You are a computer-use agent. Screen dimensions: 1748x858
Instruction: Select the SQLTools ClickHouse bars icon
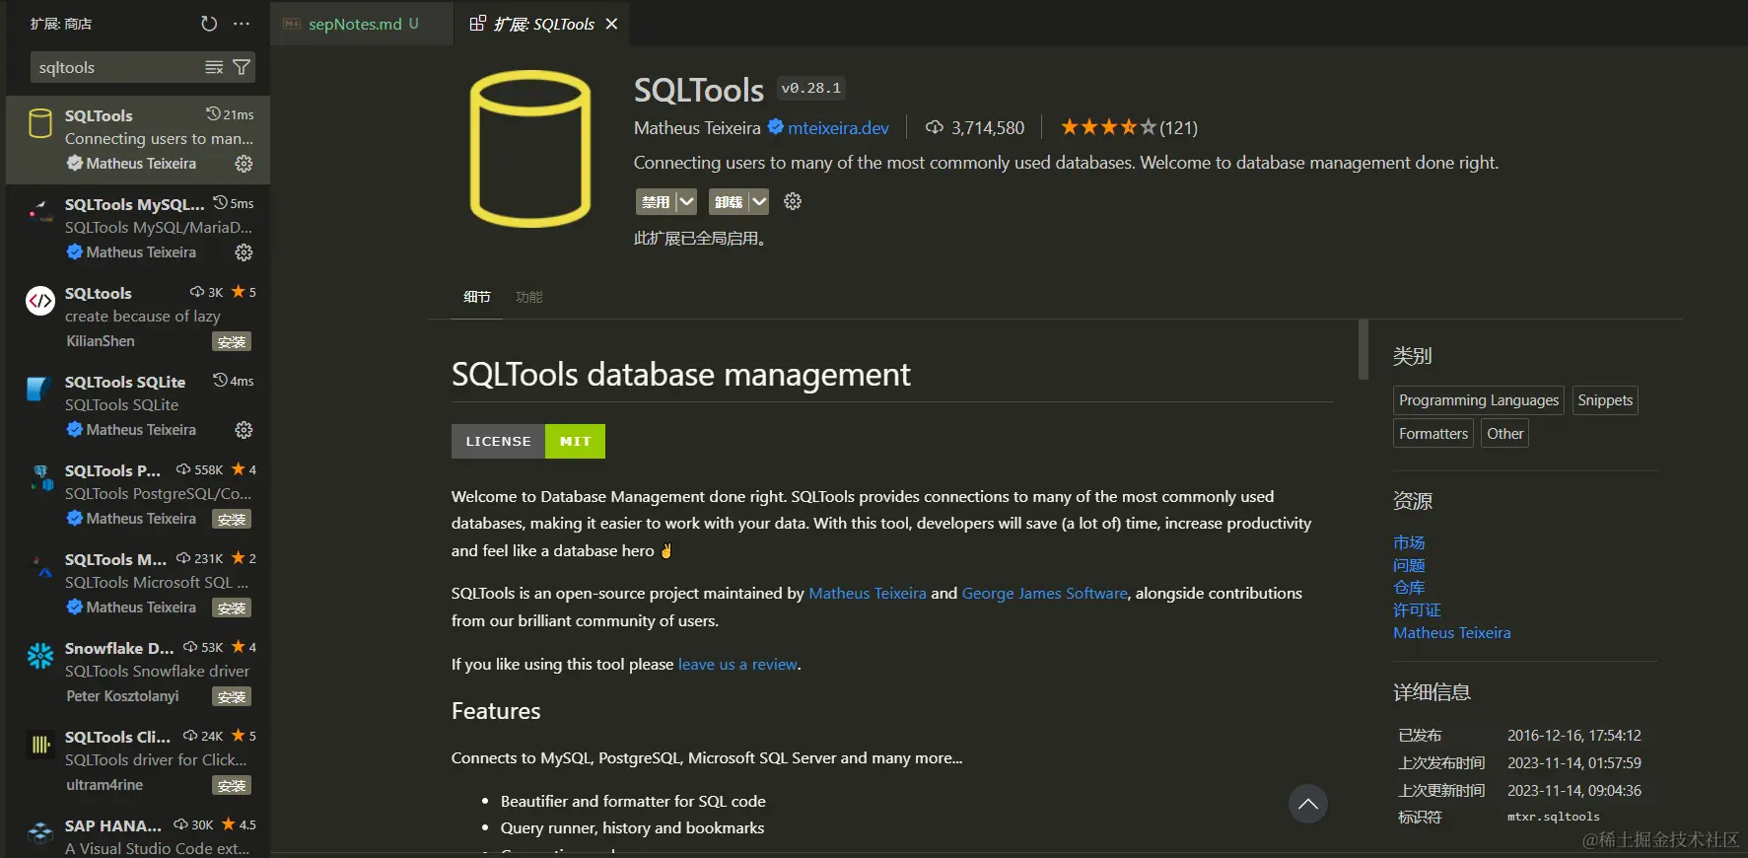(40, 745)
